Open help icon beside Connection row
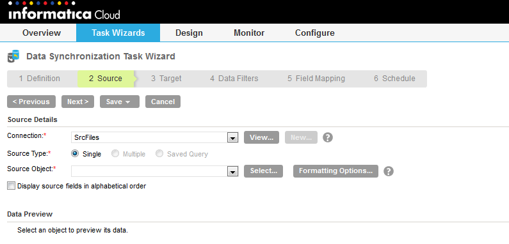 pos(328,137)
